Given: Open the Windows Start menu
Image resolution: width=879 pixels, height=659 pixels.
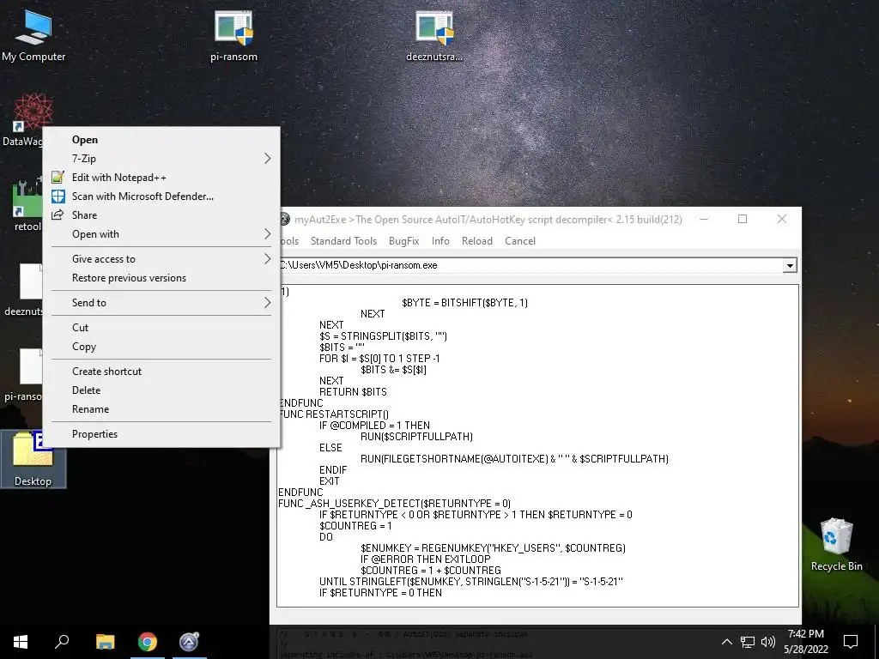Looking at the screenshot, I should click(21, 642).
